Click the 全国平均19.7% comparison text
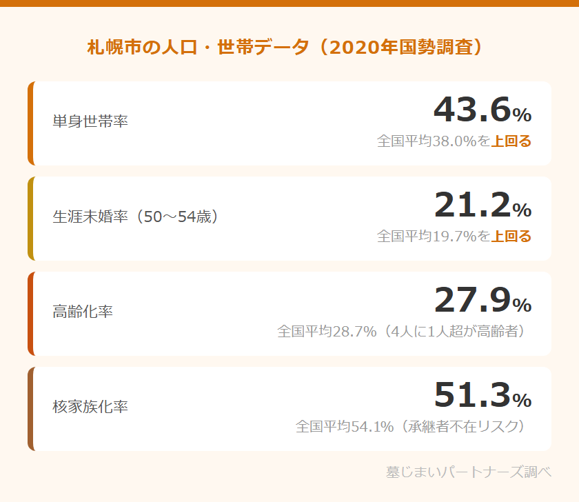 tap(433, 237)
